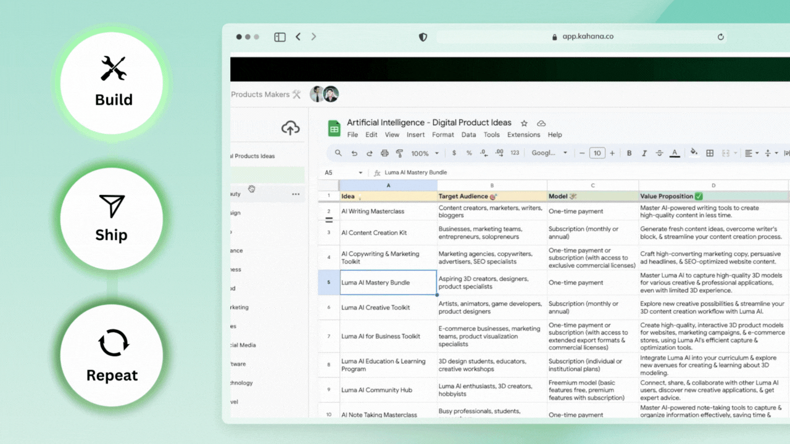Select column C header

[592, 186]
